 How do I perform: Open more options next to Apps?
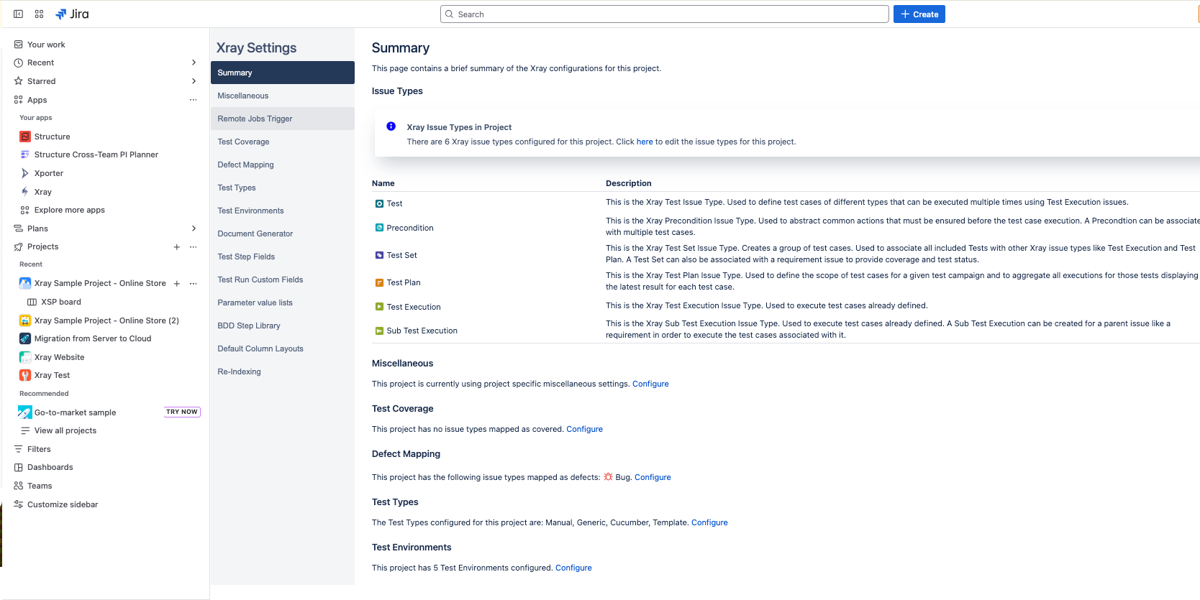coord(193,100)
